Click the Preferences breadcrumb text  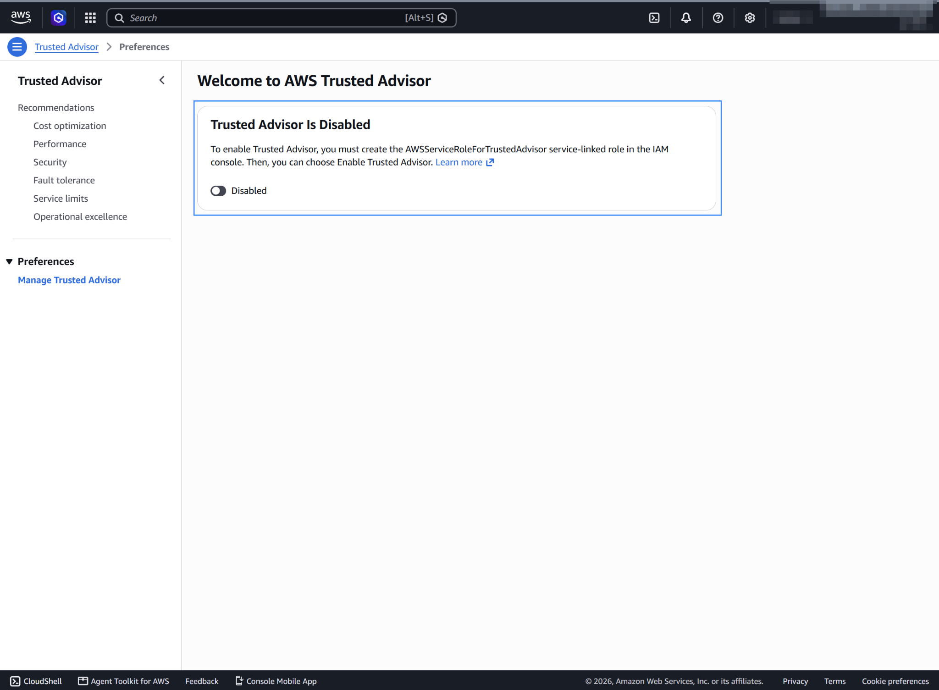[x=144, y=47]
